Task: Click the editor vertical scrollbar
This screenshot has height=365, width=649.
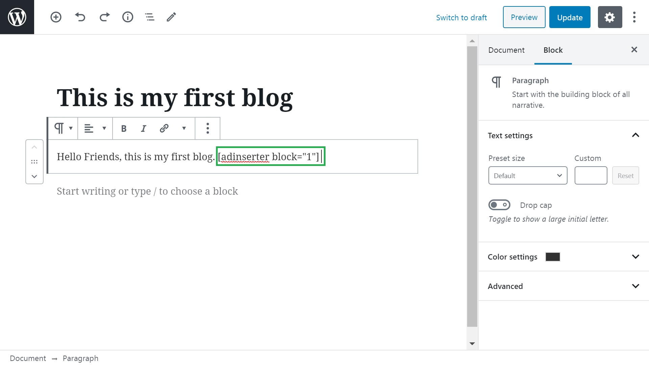Action: pos(472,187)
